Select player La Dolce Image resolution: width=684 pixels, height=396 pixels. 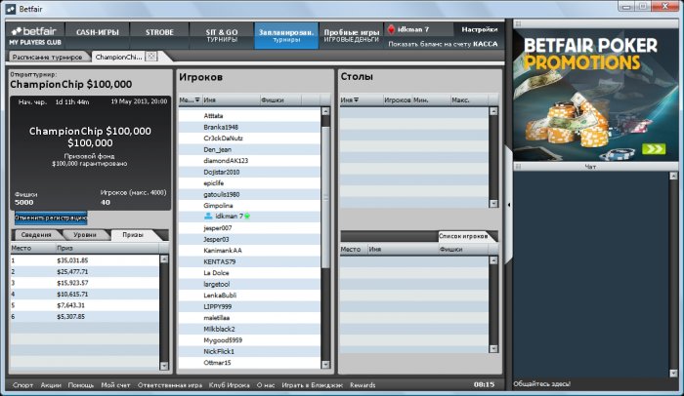[249, 273]
